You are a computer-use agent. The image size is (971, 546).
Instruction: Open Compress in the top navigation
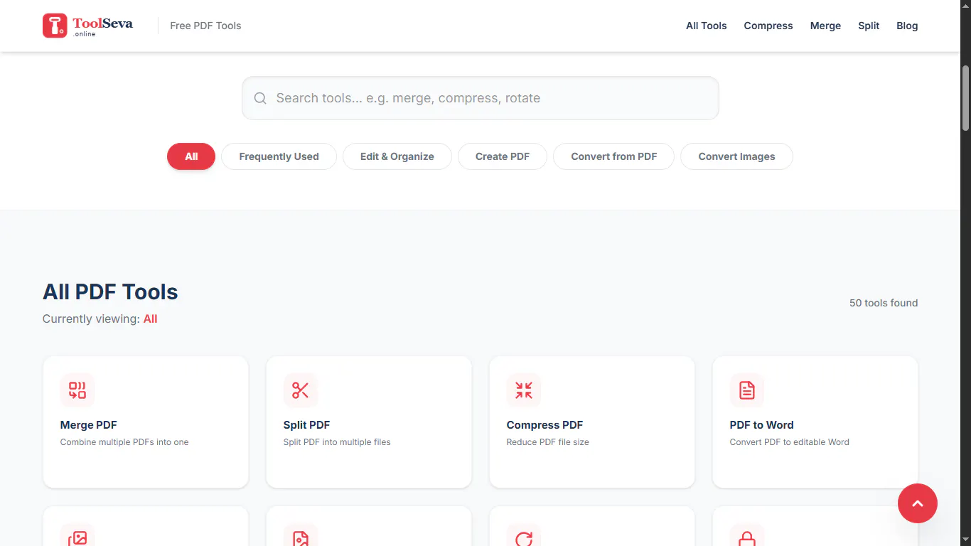768,26
